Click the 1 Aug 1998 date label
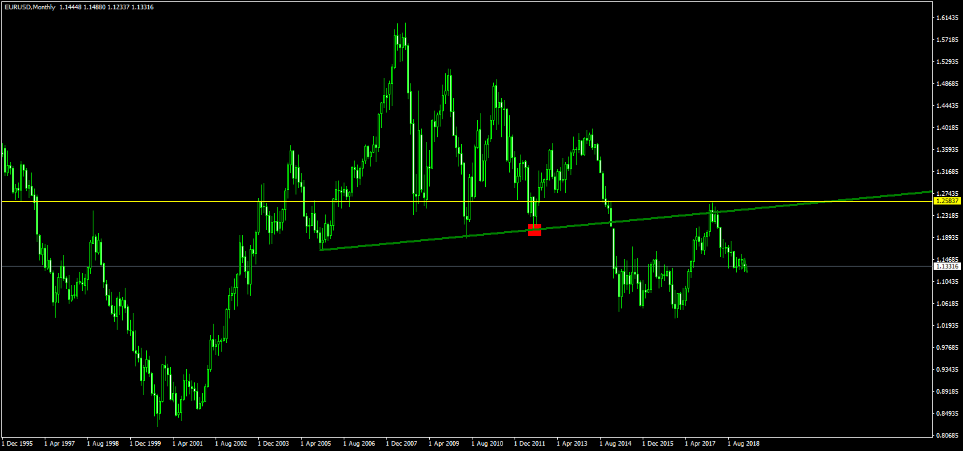The image size is (963, 451). pyautogui.click(x=103, y=443)
